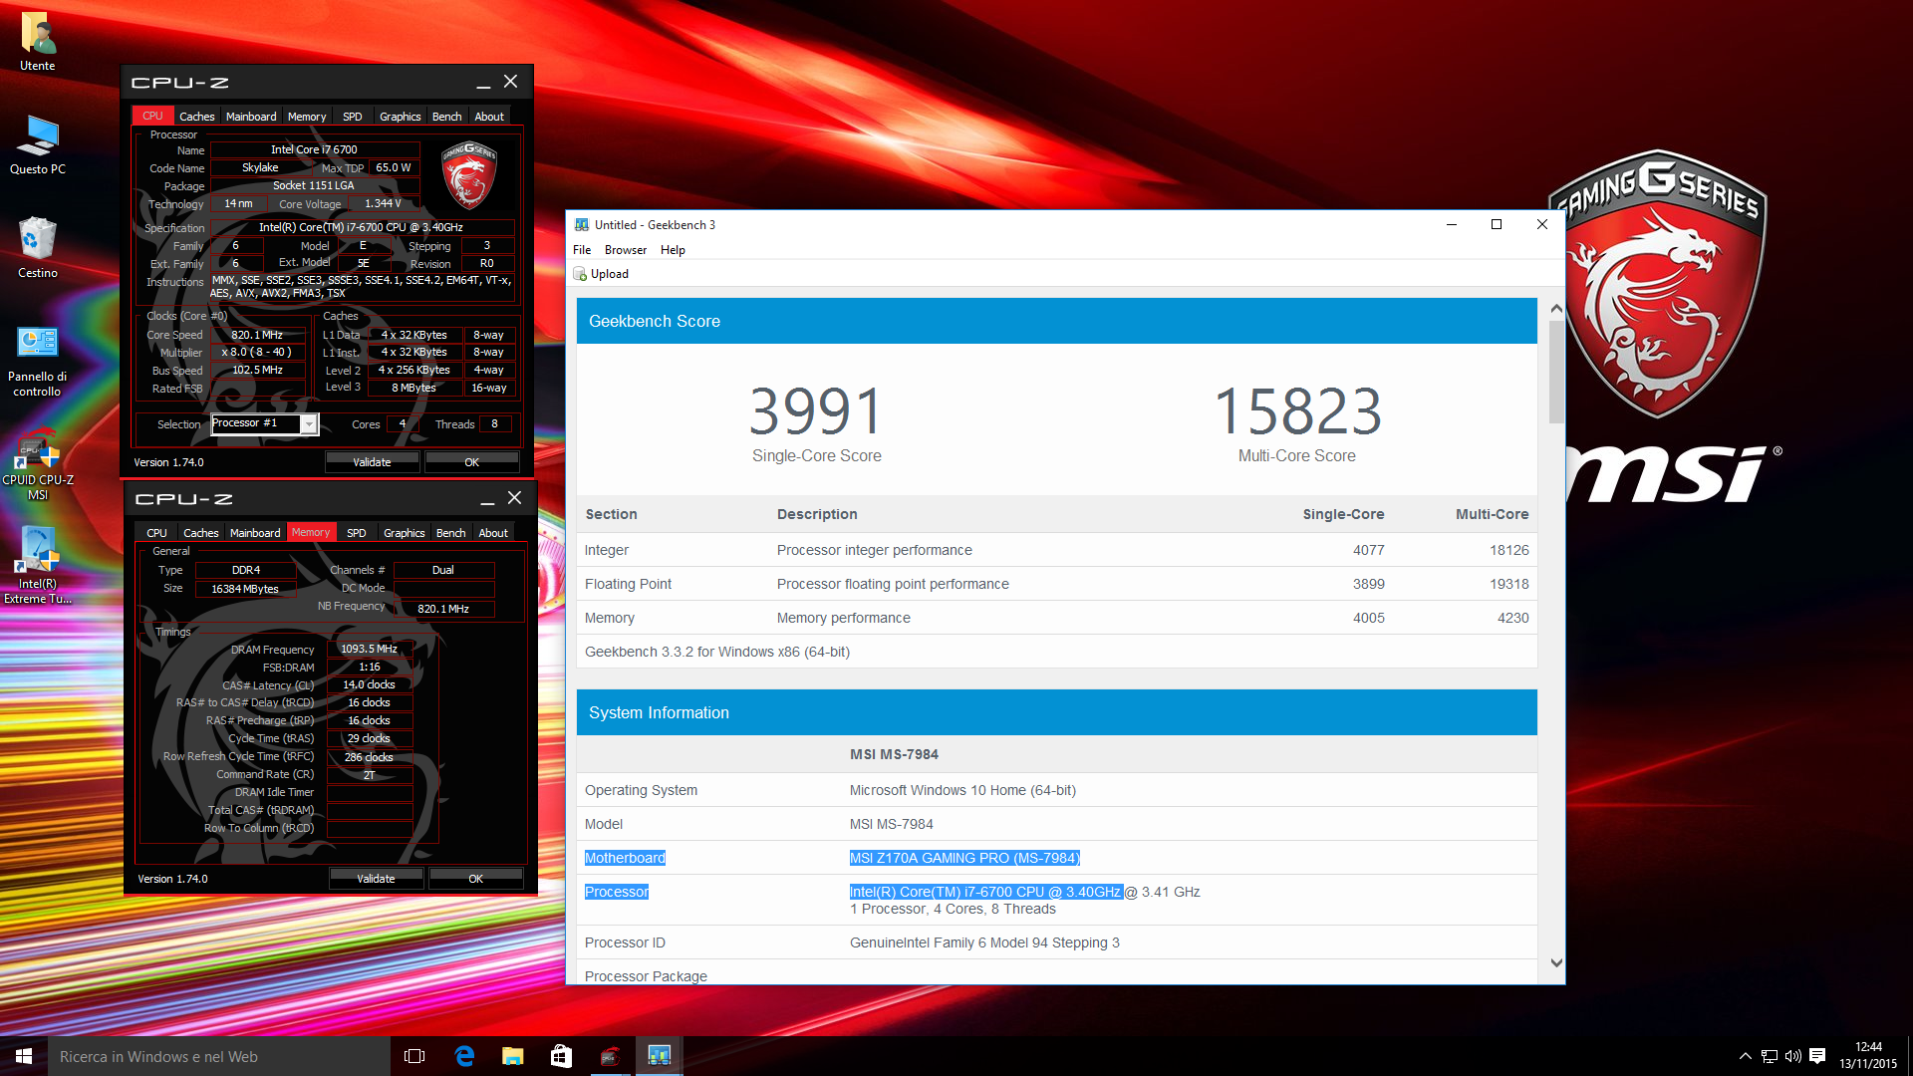Open the File menu in Geekbench
The width and height of the screenshot is (1913, 1076).
pos(582,250)
